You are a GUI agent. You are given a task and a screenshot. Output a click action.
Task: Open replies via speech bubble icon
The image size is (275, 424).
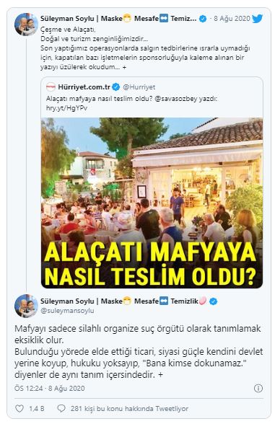tap(61, 408)
